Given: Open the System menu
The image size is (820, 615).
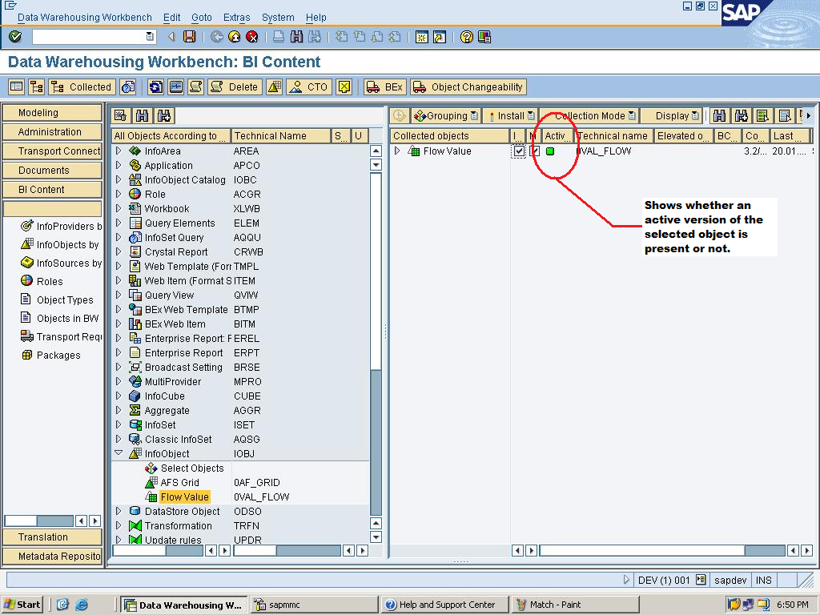Looking at the screenshot, I should 278,18.
